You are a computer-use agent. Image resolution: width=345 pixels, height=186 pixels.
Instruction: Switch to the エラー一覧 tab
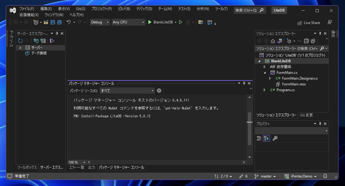point(77,168)
